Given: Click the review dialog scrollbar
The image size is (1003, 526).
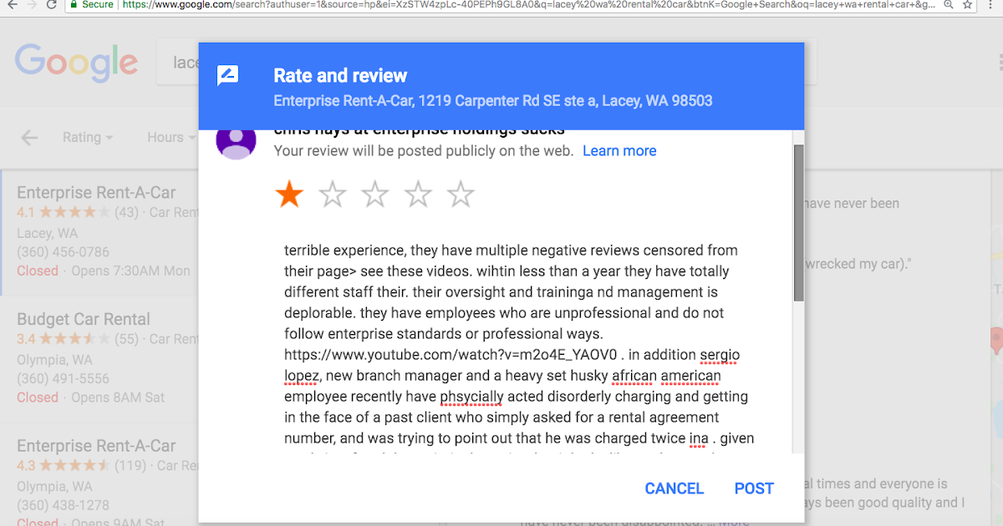Looking at the screenshot, I should 799,223.
